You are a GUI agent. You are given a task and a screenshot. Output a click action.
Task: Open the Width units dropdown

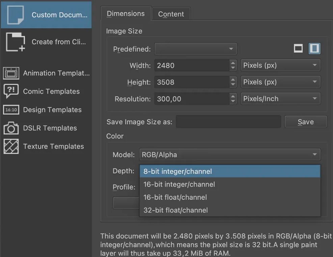pos(280,65)
